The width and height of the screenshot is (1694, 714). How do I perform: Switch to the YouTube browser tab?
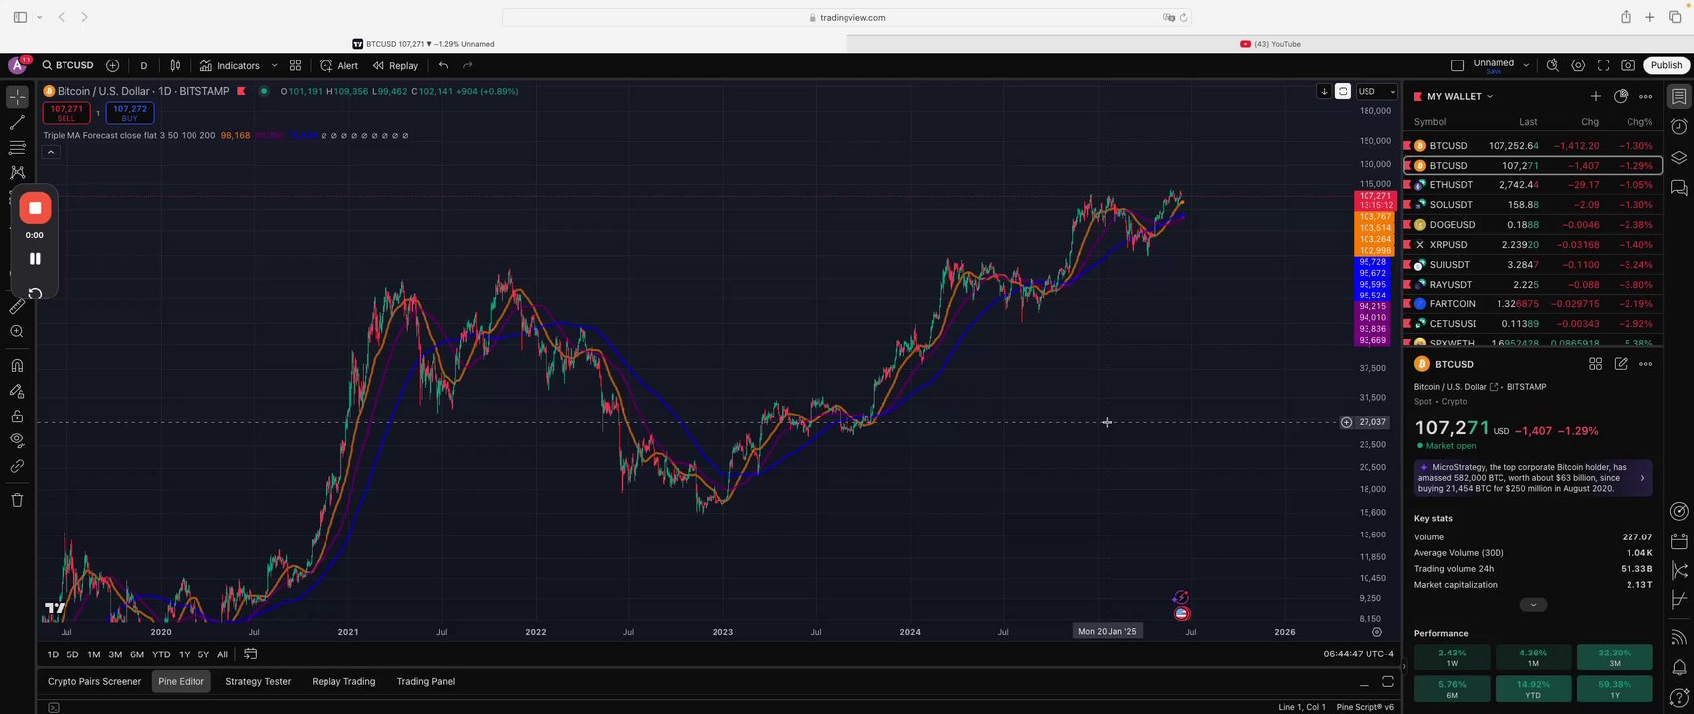[x=1270, y=44]
